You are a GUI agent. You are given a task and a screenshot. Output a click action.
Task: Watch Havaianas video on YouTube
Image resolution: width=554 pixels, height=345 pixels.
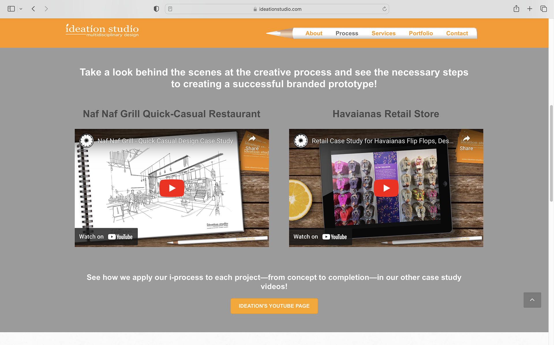(x=320, y=237)
